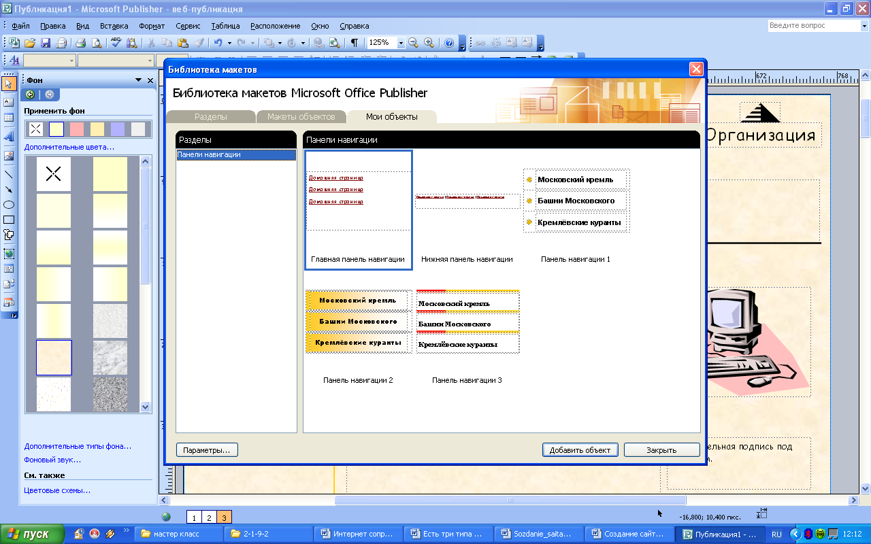This screenshot has height=544, width=871.
Task: Click the Zoom In magnifier icon
Action: [x=429, y=42]
